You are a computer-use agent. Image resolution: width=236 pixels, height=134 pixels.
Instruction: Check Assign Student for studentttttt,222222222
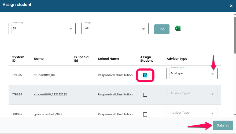[145, 95]
